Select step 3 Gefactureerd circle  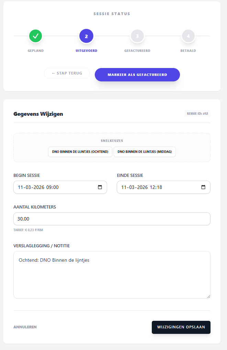[x=137, y=36]
